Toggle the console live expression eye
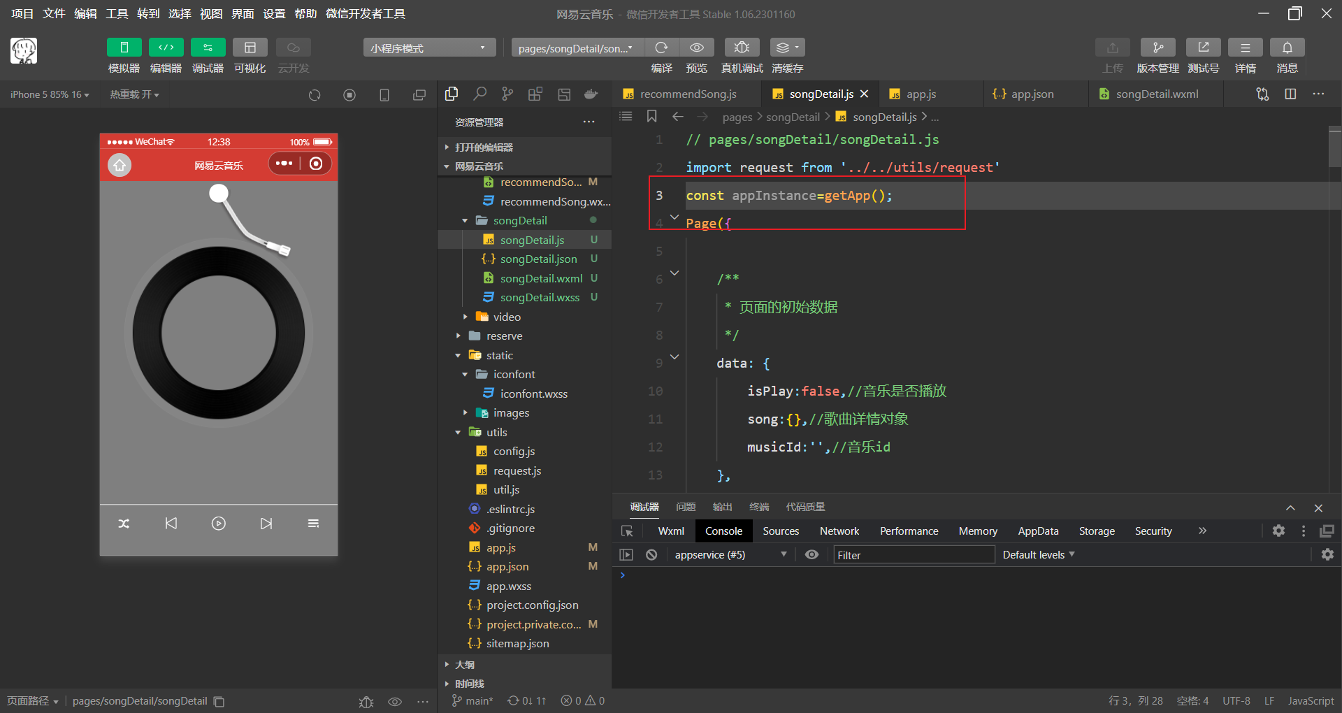Image resolution: width=1342 pixels, height=713 pixels. [x=811, y=555]
